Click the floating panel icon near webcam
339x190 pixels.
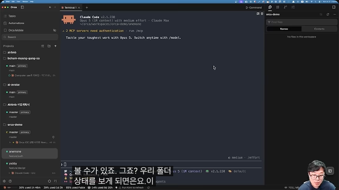330,171
